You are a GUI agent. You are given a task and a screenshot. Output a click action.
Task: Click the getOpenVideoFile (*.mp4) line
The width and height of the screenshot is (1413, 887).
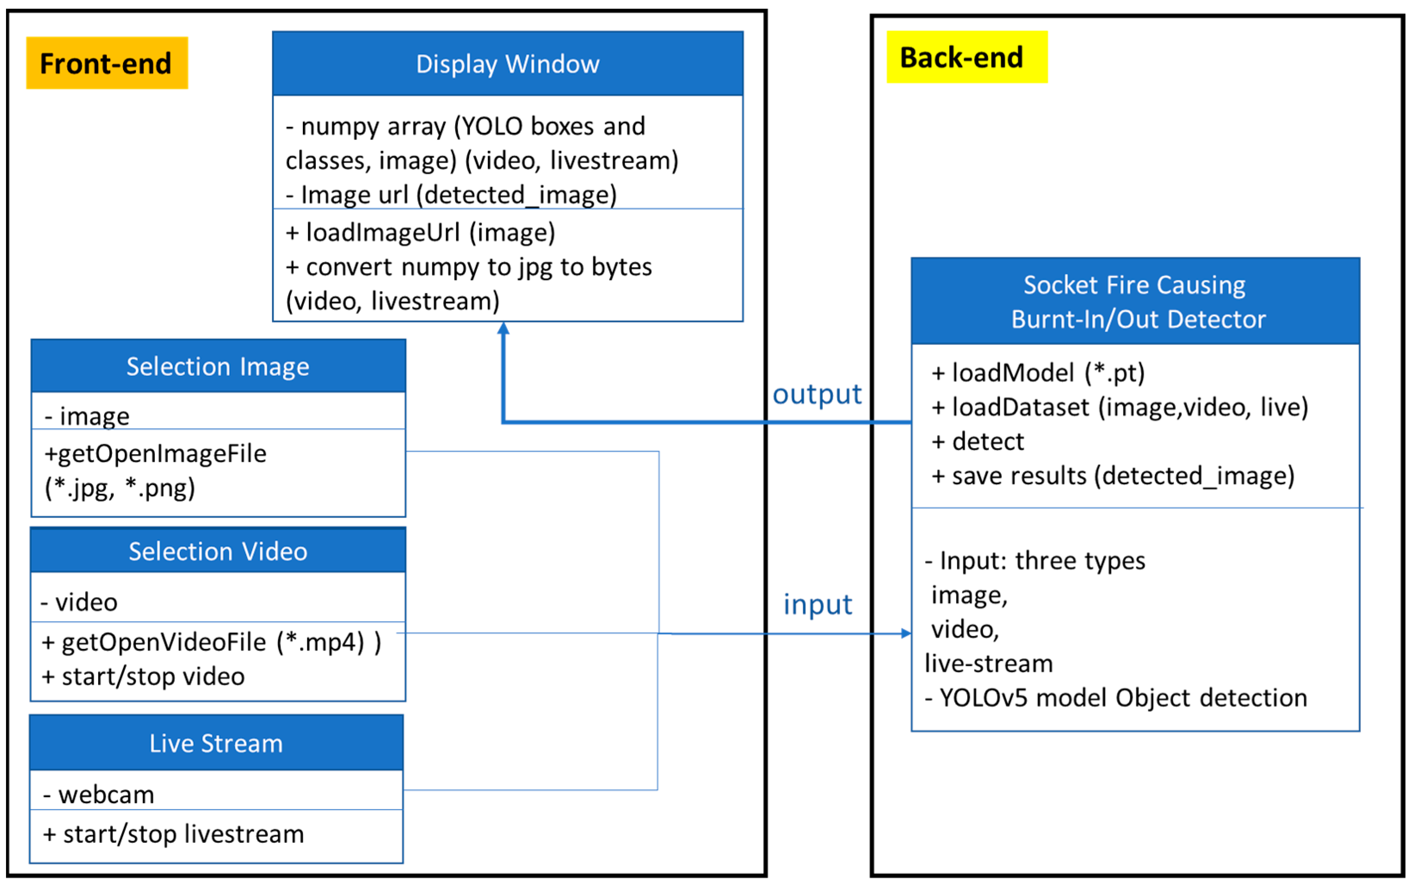click(211, 642)
